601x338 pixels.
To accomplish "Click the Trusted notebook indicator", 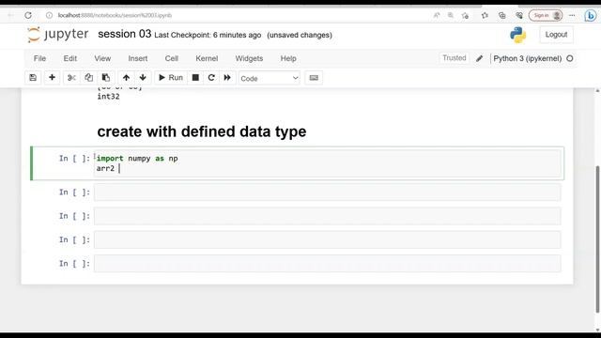I will [455, 58].
